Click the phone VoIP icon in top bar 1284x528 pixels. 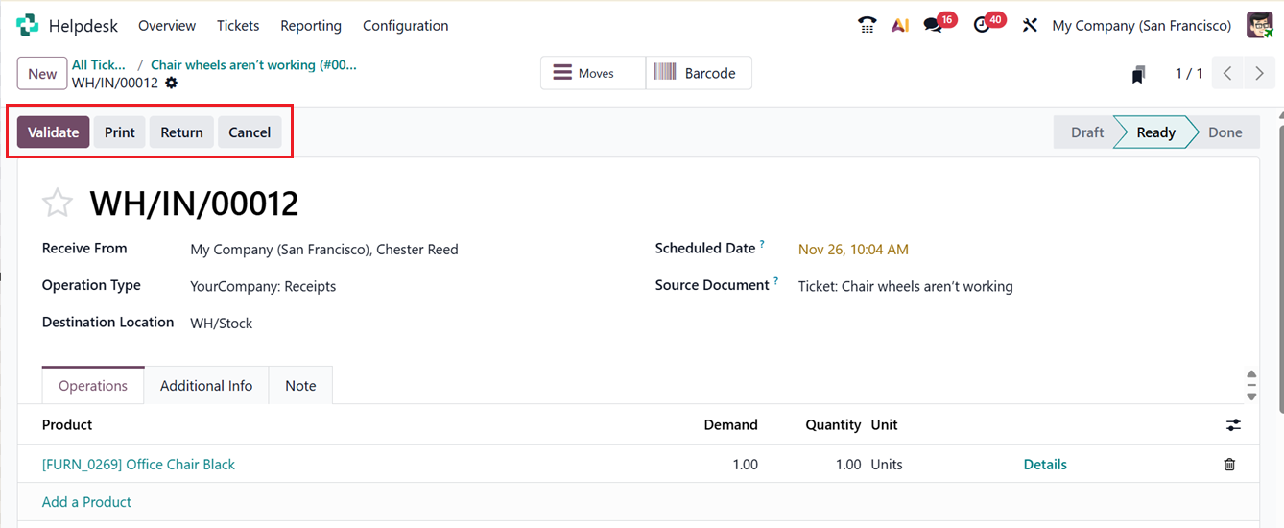867,26
